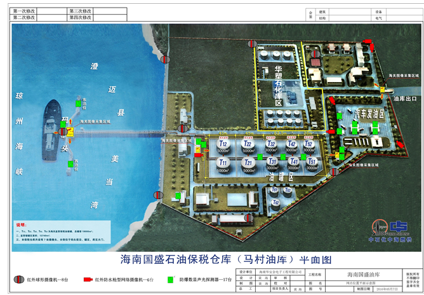
Task: Click tank T32
Action: (x=272, y=146)
